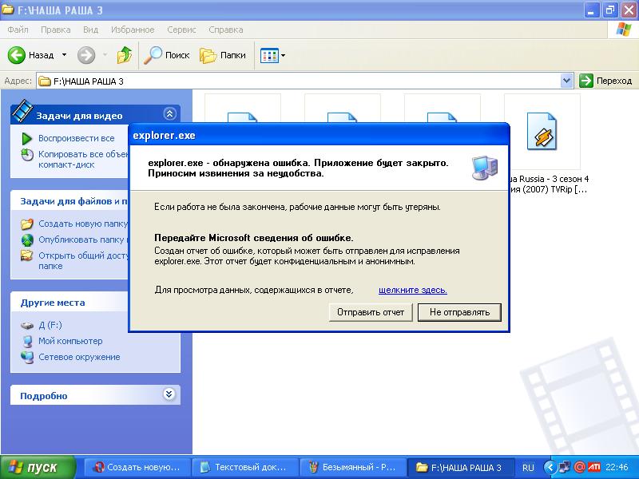Click the Другие места panel header
The width and height of the screenshot is (639, 479).
[53, 303]
